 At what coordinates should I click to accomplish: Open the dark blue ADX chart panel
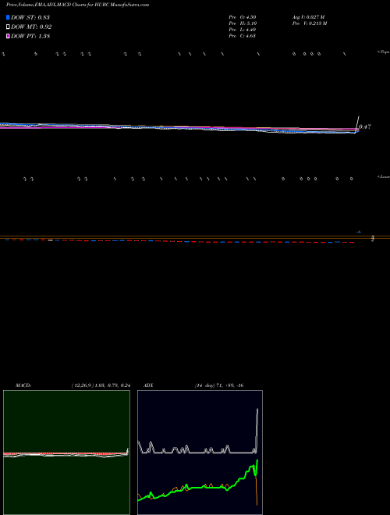[x=200, y=453]
